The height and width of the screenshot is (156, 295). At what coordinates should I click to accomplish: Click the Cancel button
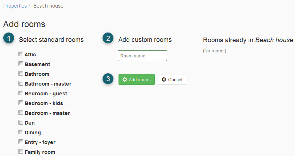pyautogui.click(x=172, y=79)
